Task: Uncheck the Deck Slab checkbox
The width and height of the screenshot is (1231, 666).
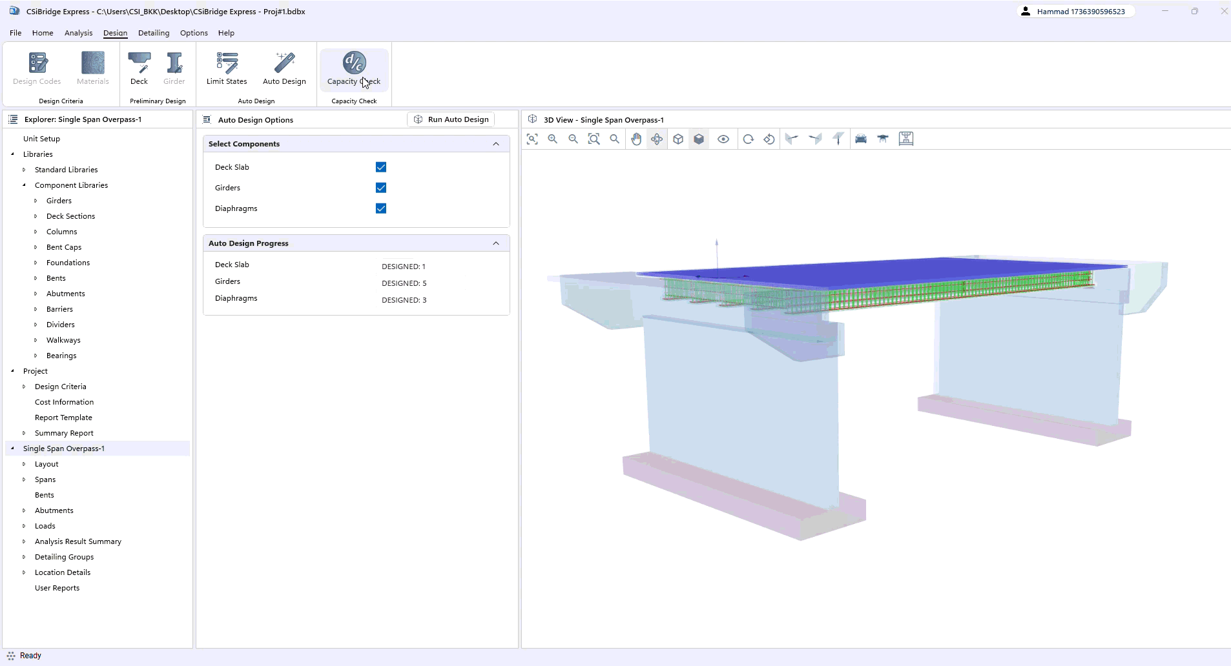Action: [x=381, y=167]
